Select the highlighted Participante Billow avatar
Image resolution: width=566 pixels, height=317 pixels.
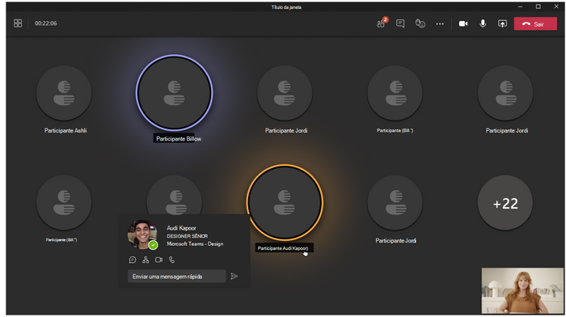tap(175, 93)
